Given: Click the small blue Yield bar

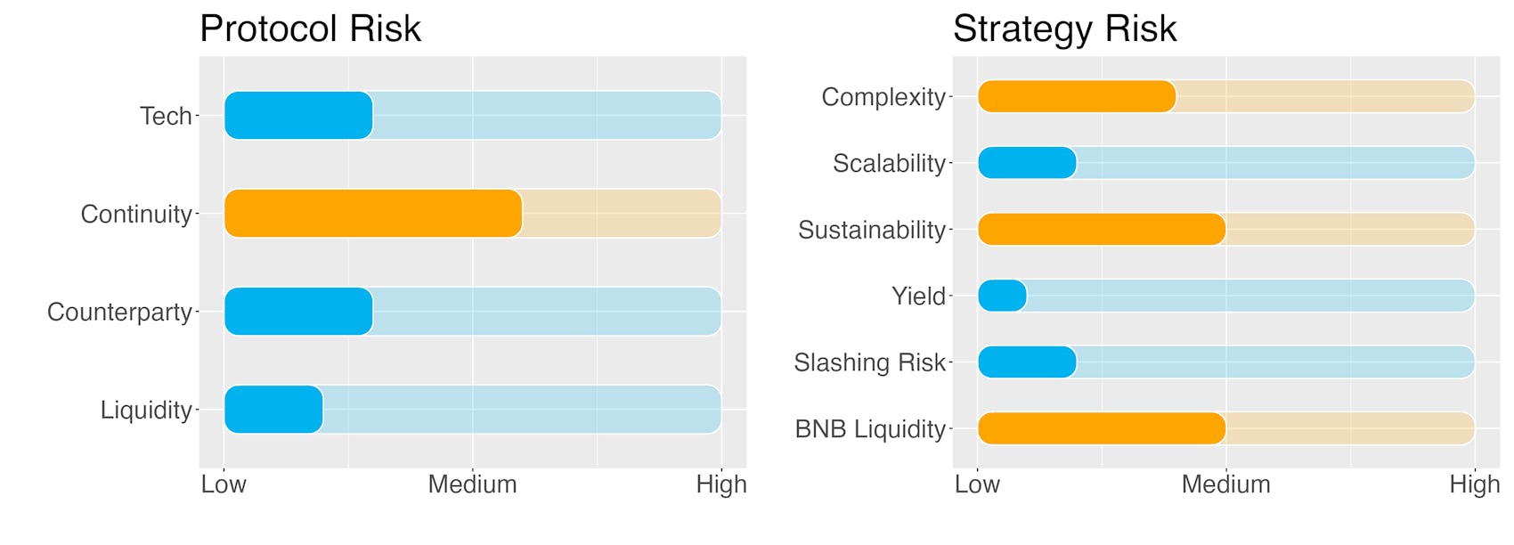Looking at the screenshot, I should click(x=1002, y=296).
